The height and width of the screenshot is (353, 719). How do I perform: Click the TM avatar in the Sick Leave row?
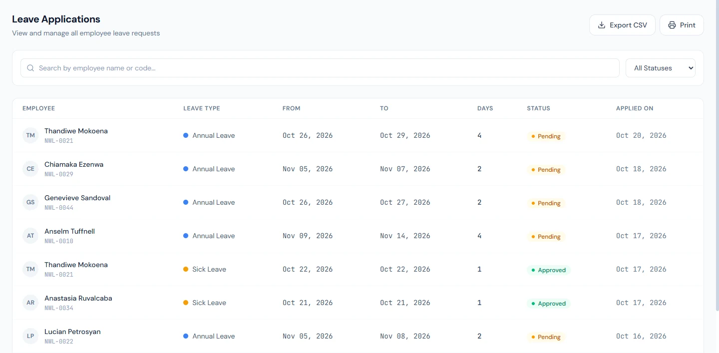point(30,269)
